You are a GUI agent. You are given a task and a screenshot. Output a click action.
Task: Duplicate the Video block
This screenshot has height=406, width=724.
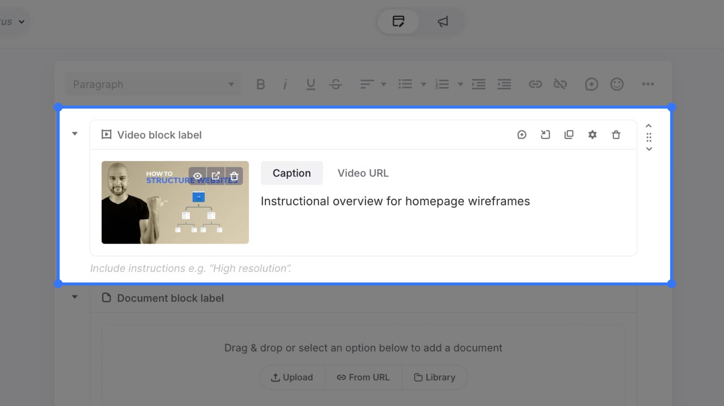click(569, 135)
